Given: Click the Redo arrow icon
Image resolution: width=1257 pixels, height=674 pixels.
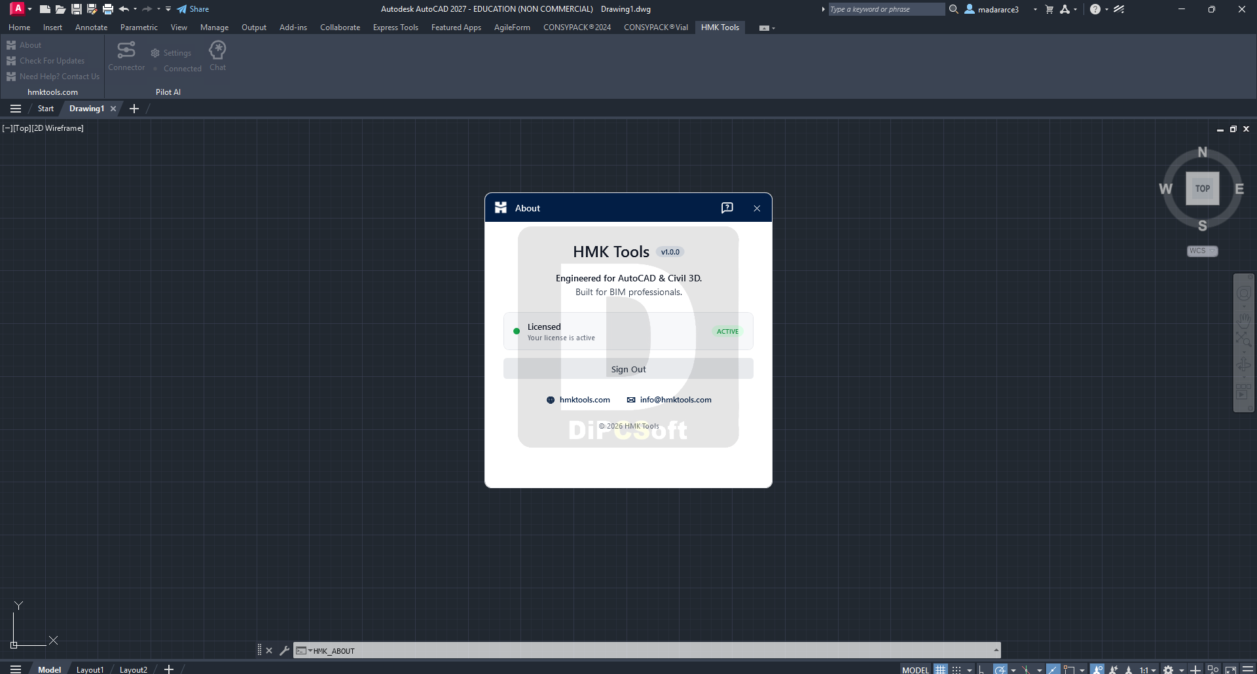Looking at the screenshot, I should point(147,9).
